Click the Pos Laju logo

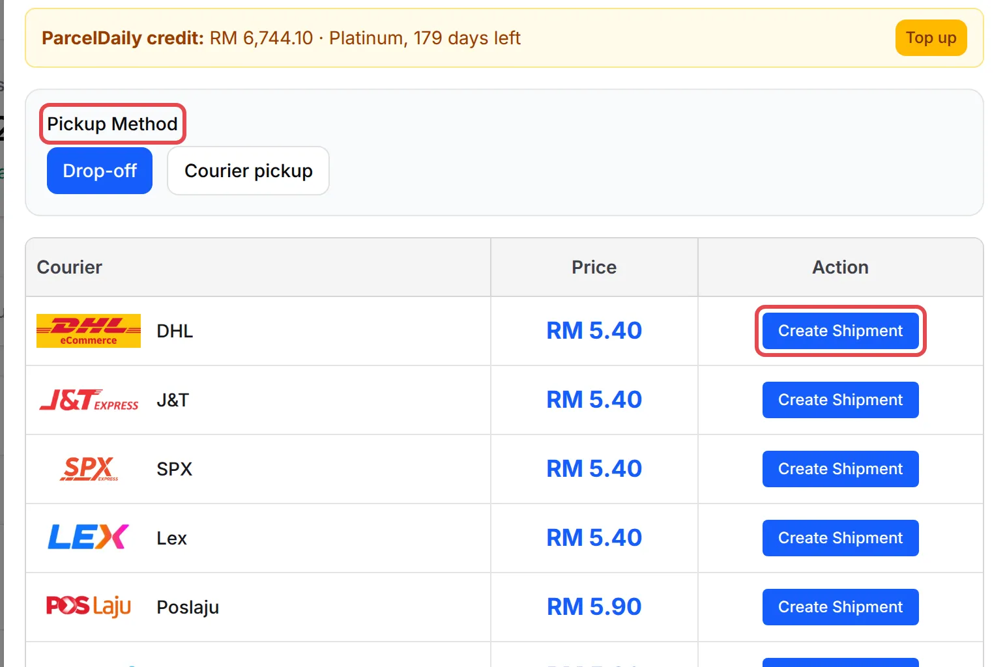(89, 606)
